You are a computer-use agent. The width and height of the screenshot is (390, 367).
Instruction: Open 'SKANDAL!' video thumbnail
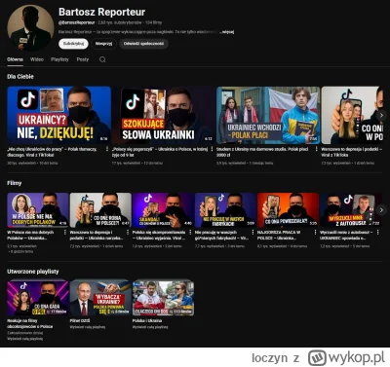(x=163, y=210)
